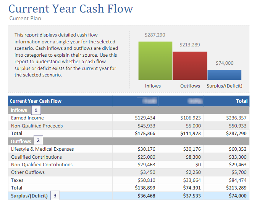
Task: Click the $287,290 chart label
Action: 155,35
